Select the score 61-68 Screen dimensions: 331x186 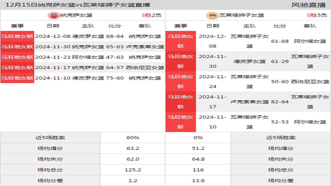click(x=280, y=41)
